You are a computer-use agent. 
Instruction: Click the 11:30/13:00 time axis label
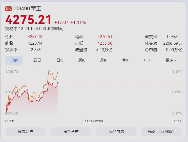[94, 121]
